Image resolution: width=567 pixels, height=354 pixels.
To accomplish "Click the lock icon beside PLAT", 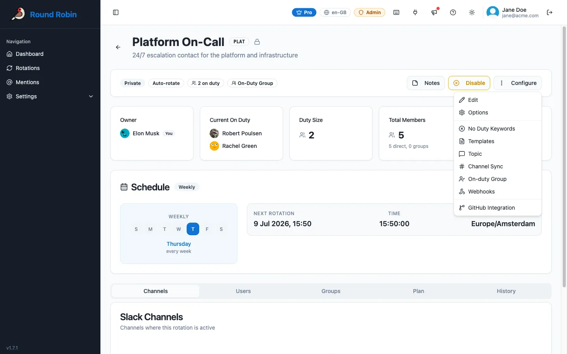I will point(257,42).
